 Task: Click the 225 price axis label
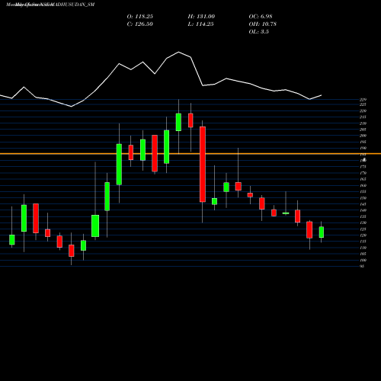(363, 104)
